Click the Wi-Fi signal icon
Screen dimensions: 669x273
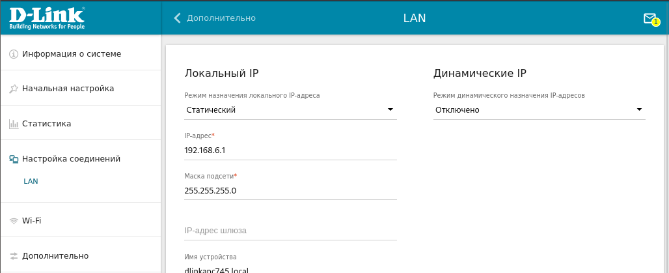coord(14,221)
